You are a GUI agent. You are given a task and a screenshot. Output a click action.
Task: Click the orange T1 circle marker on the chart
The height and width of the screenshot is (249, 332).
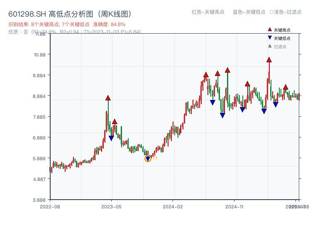coord(148,159)
